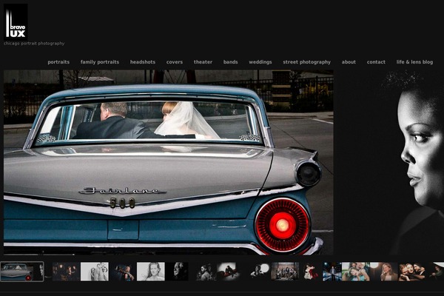The image size is (444, 296).
Task: Click the brave lux logo
Action: tap(16, 21)
